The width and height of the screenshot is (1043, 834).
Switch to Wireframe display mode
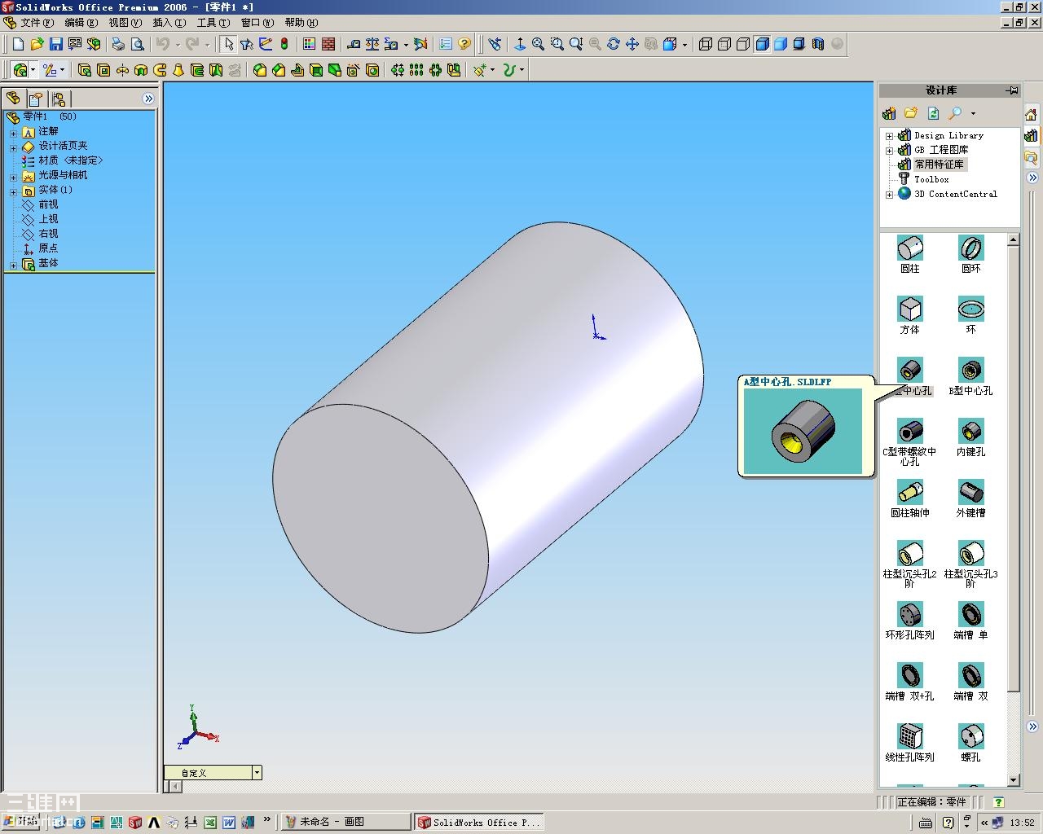click(706, 44)
